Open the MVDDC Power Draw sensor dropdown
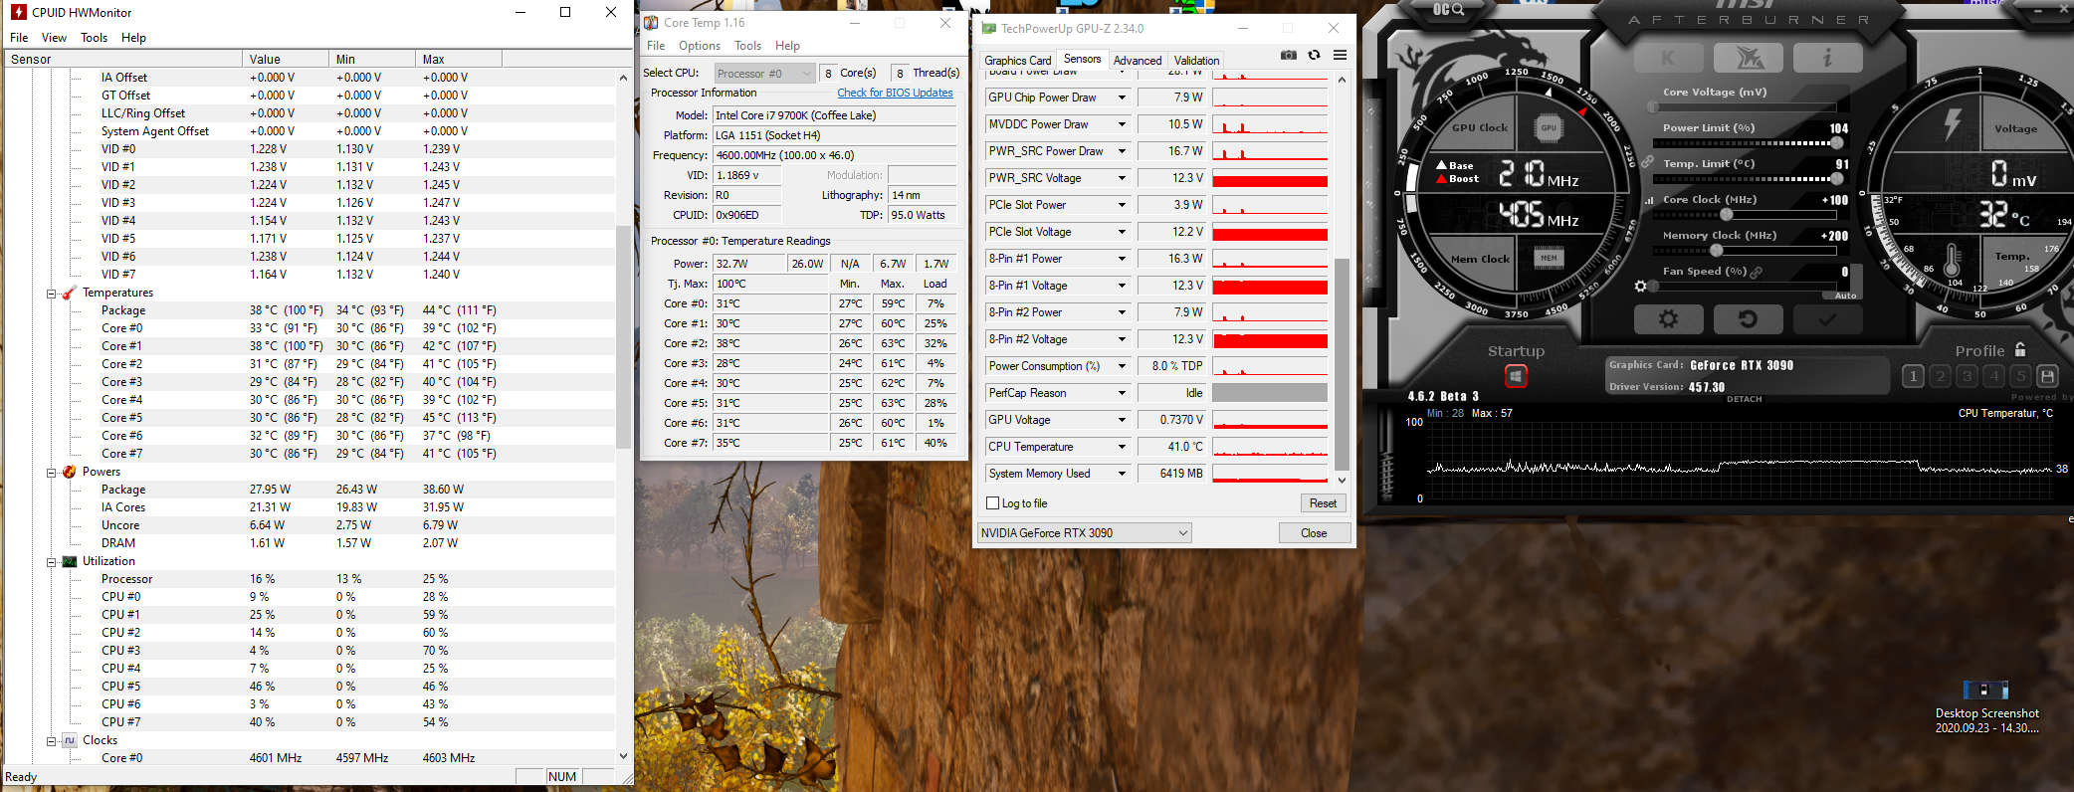2074x792 pixels. [1122, 124]
